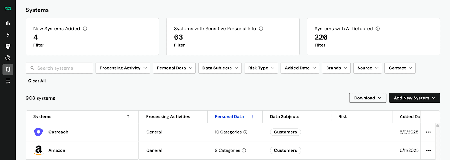The height and width of the screenshot is (160, 450).
Task: Open the lightning bolt sidebar icon
Action: 8,35
